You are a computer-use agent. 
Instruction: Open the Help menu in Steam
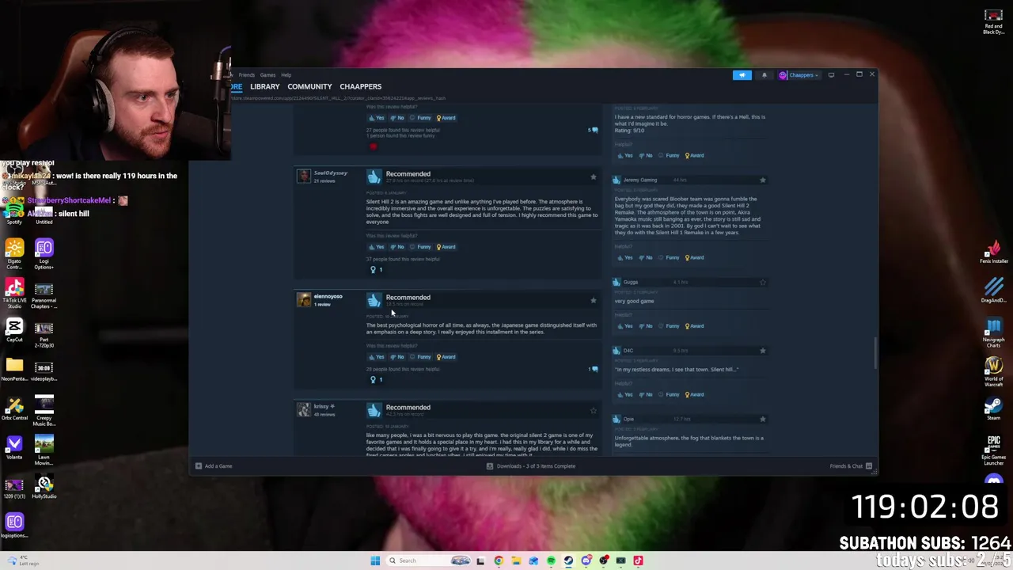(x=286, y=75)
